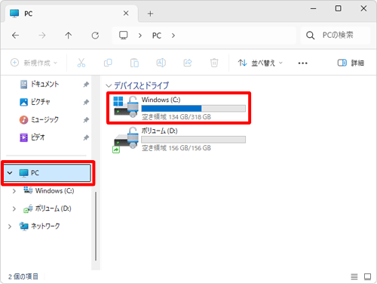The height and width of the screenshot is (284, 377).
Task: Click 空き領域 156 GB/156 GB text
Action: 176,148
